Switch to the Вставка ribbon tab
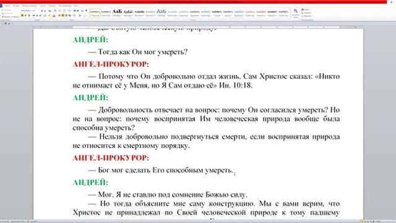 [x=16, y=6]
